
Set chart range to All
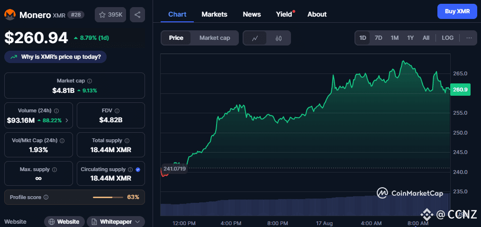point(426,38)
